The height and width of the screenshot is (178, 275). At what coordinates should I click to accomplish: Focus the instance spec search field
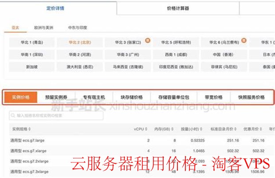[x=56, y=116]
